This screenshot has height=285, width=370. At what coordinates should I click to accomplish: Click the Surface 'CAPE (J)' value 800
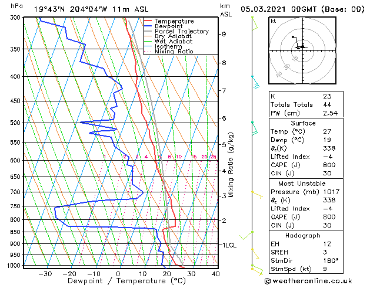coord(329,165)
